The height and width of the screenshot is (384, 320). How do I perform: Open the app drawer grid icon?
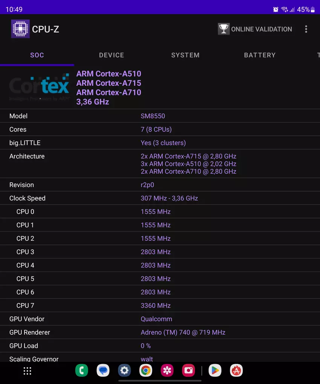pos(27,371)
